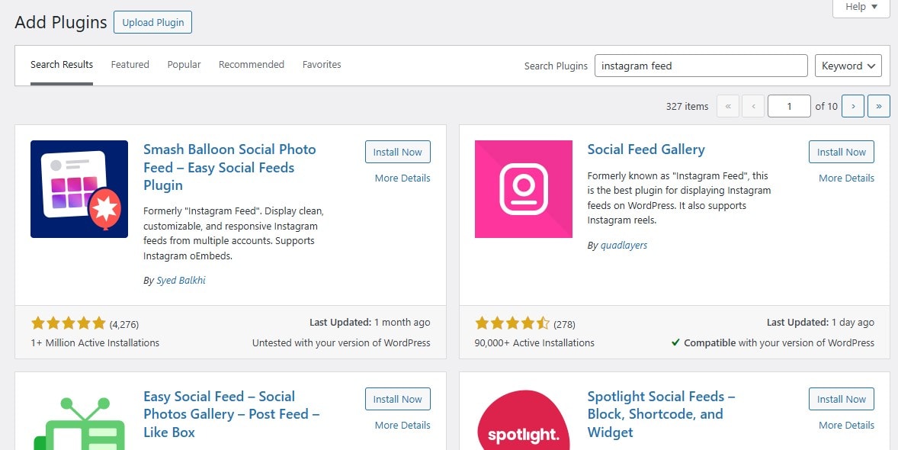
Task: Click the red Spotlight plugin logo
Action: [524, 420]
